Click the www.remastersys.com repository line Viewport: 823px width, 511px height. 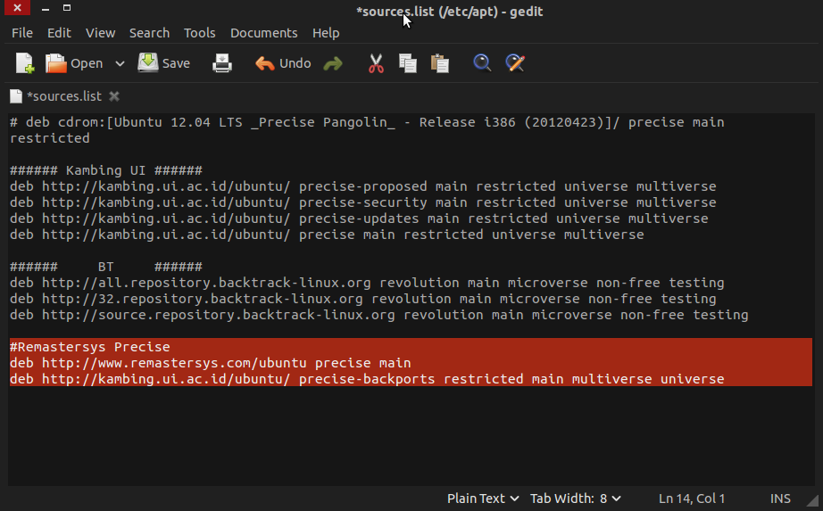(x=211, y=363)
